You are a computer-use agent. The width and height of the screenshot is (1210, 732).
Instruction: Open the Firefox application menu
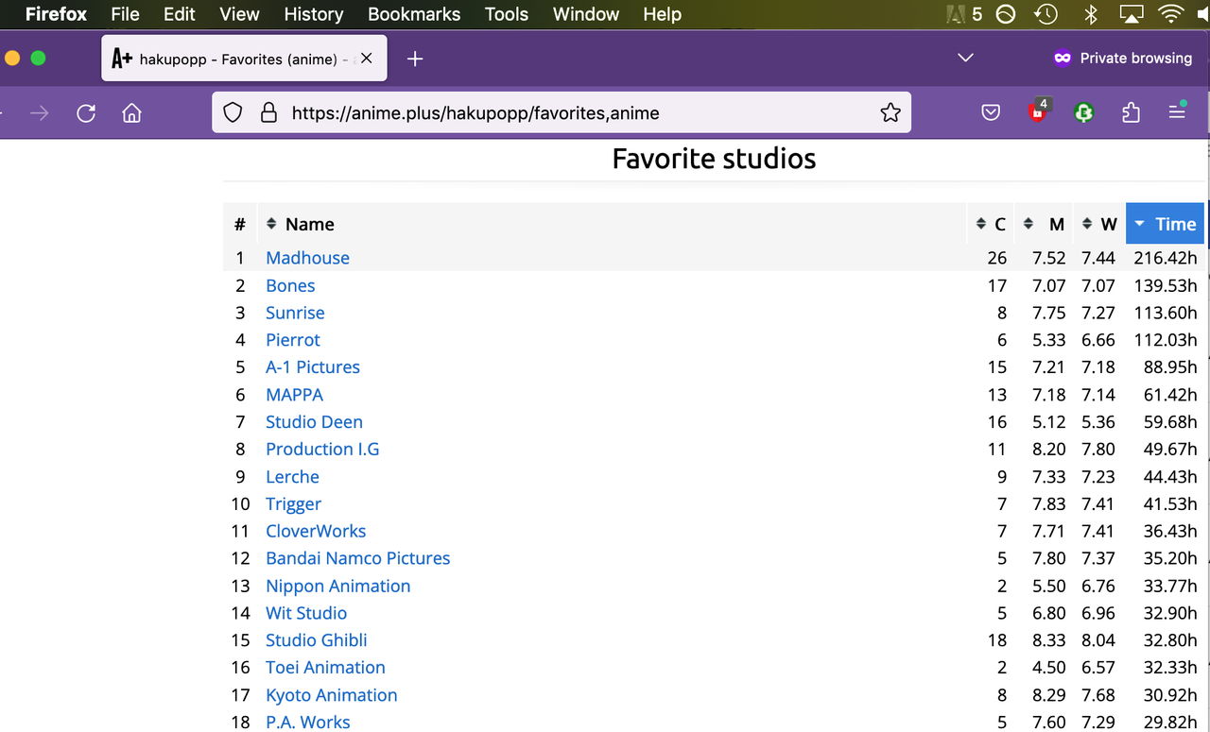[56, 14]
